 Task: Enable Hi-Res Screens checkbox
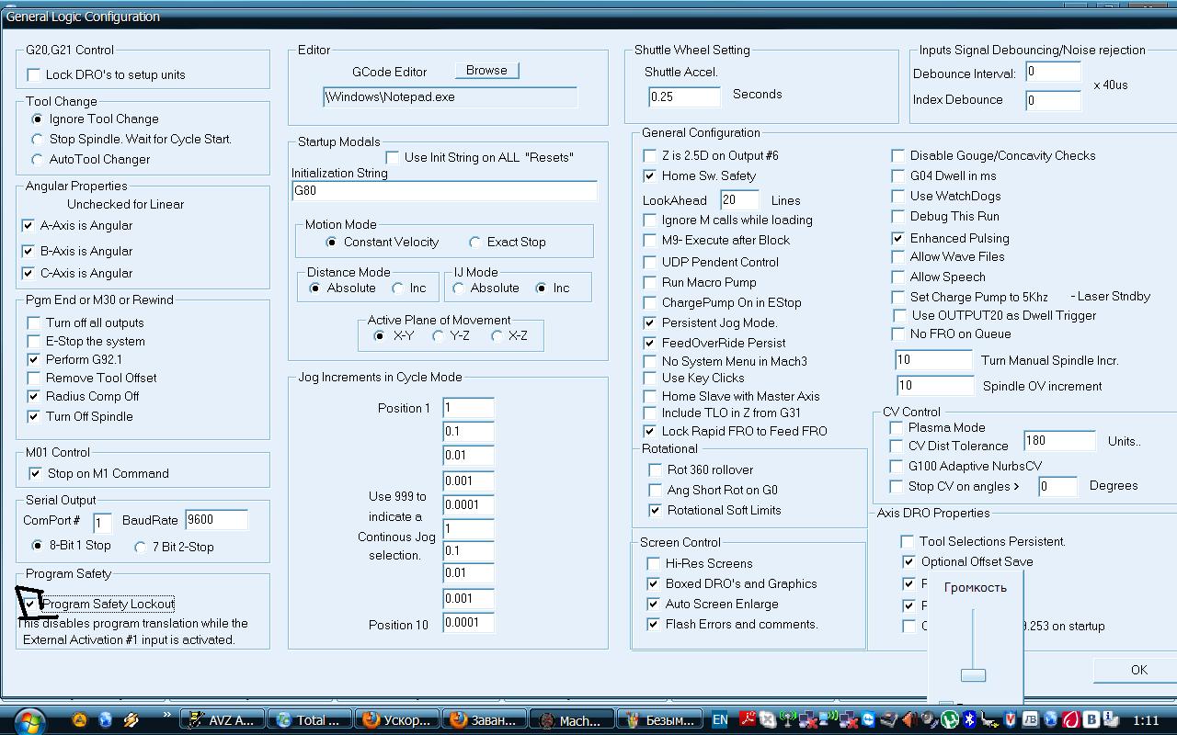(x=654, y=563)
